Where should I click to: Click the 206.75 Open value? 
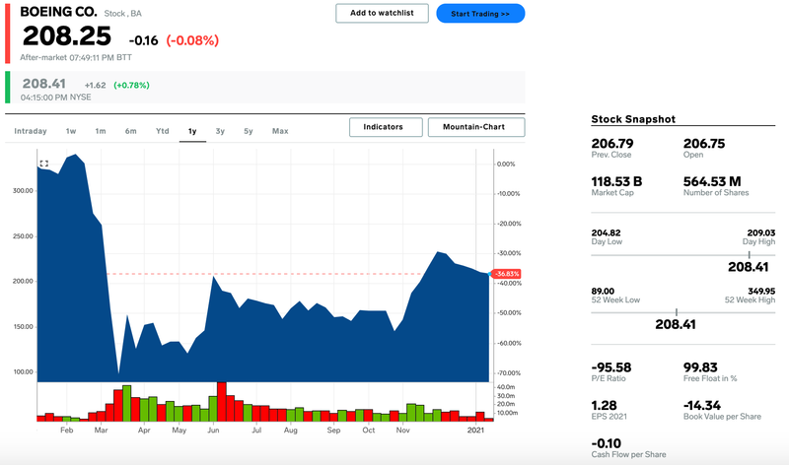(704, 143)
